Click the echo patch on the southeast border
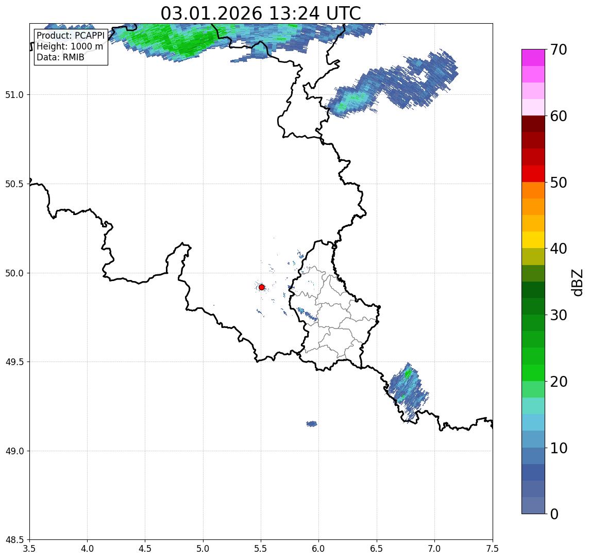Viewport: 590px width, 559px height. (407, 392)
